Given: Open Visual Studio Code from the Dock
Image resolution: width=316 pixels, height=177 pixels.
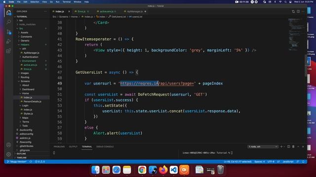Looking at the screenshot, I should 173,170.
